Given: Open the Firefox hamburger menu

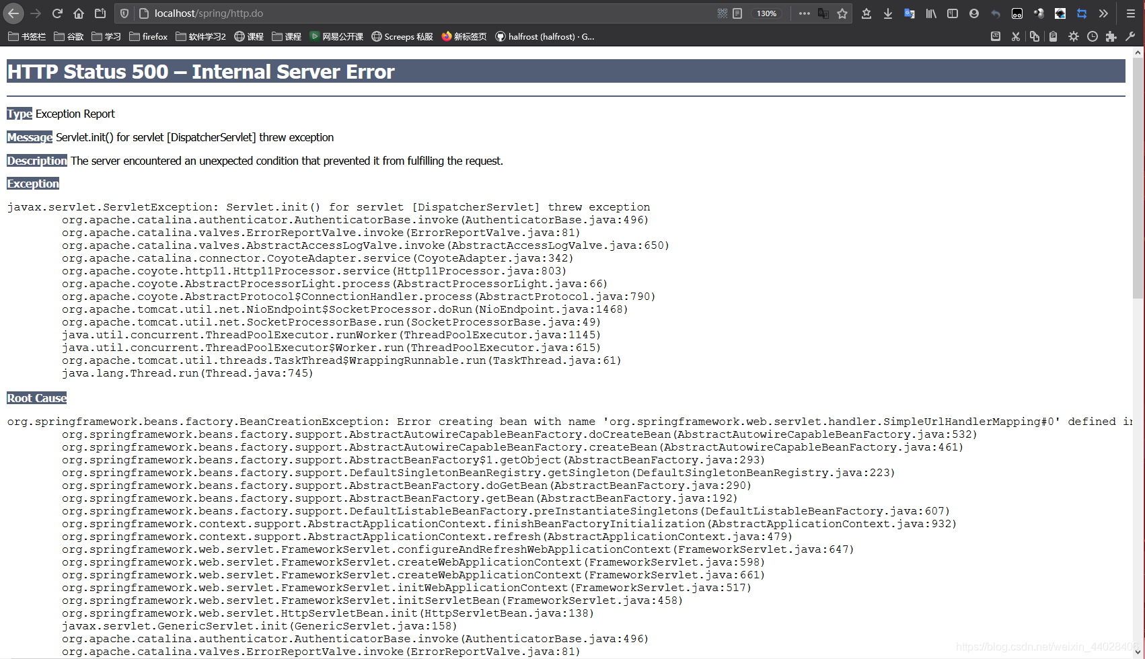Looking at the screenshot, I should (x=1130, y=13).
